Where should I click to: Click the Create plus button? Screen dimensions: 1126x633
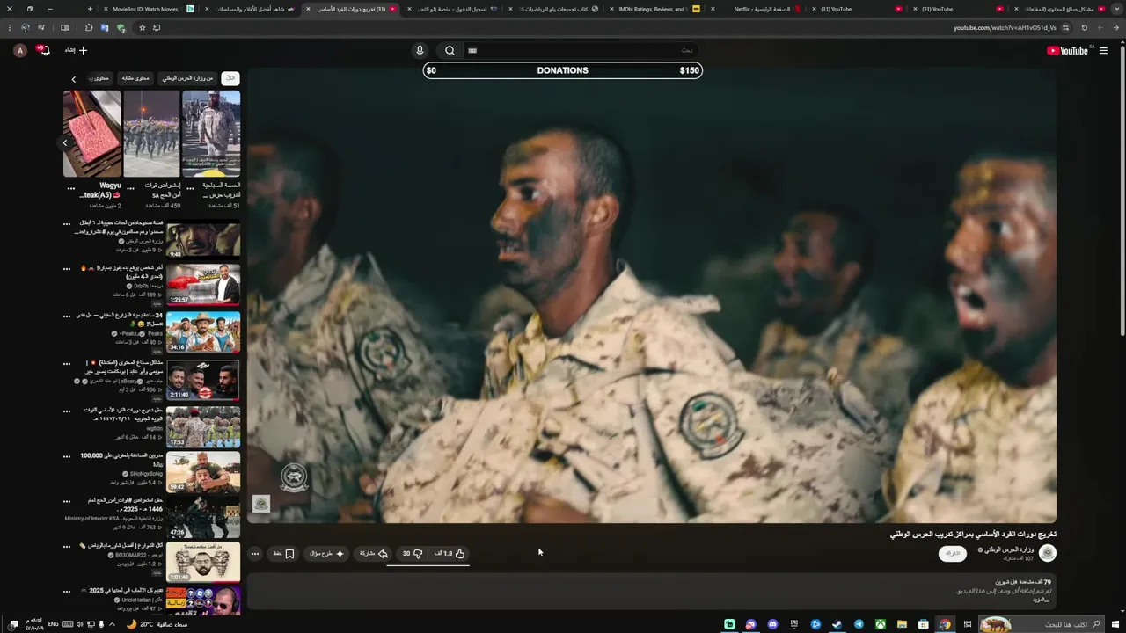77,50
